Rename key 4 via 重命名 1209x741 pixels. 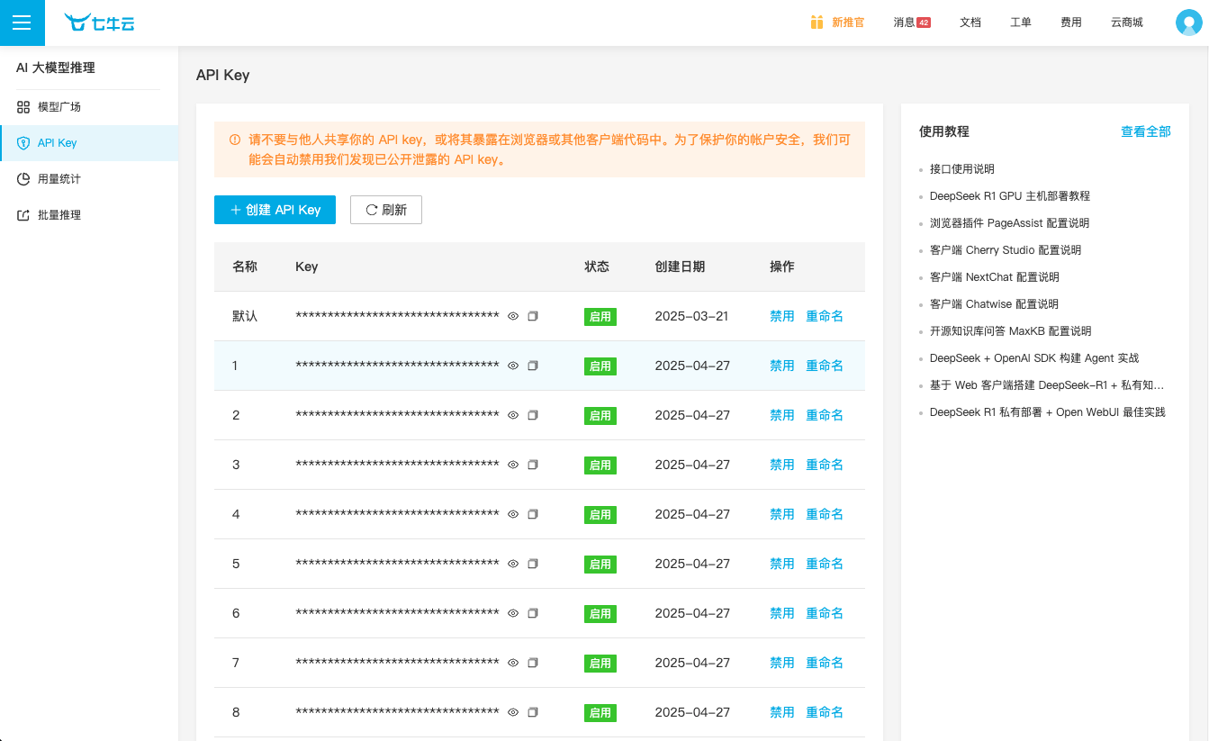coord(825,514)
